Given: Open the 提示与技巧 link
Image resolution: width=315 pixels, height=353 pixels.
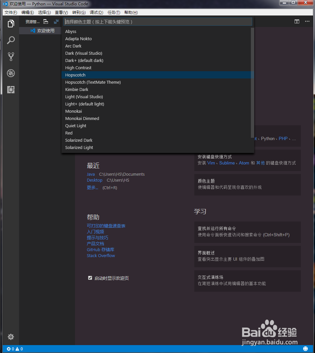Looking at the screenshot, I should 97,238.
